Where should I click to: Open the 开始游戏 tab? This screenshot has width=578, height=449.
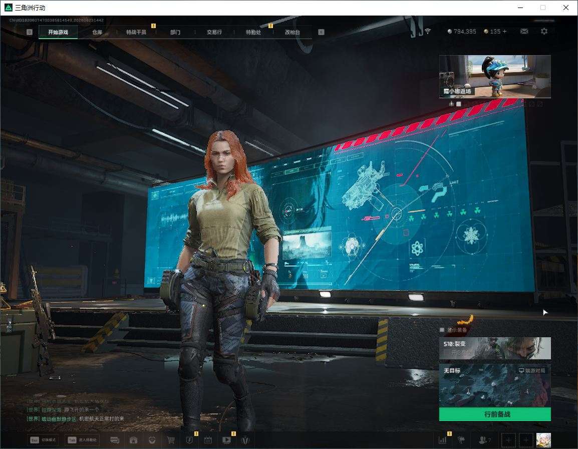pyautogui.click(x=58, y=32)
